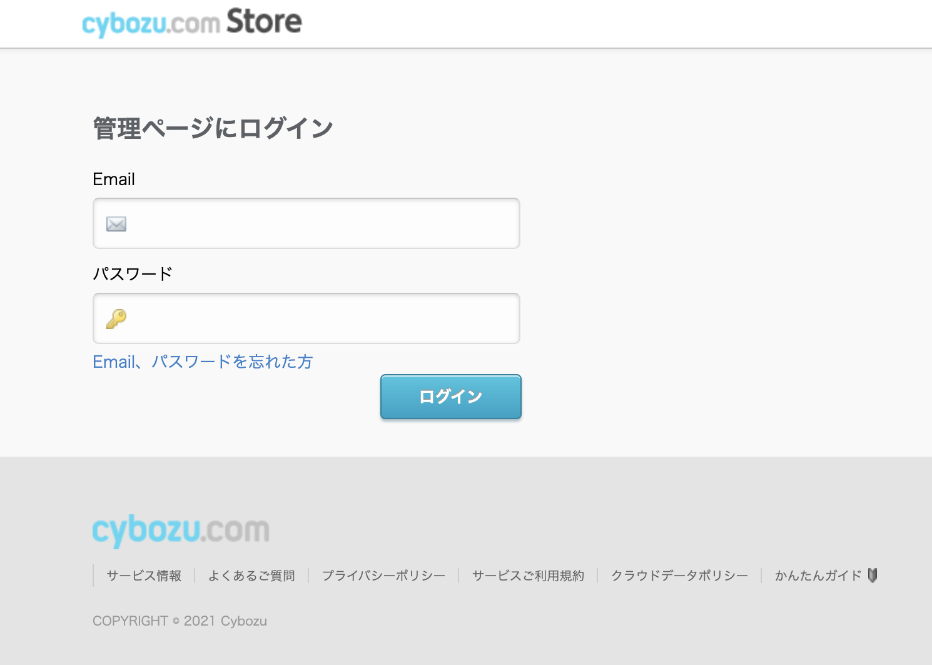Click the cybozu.com part of the header logo

coord(151,24)
